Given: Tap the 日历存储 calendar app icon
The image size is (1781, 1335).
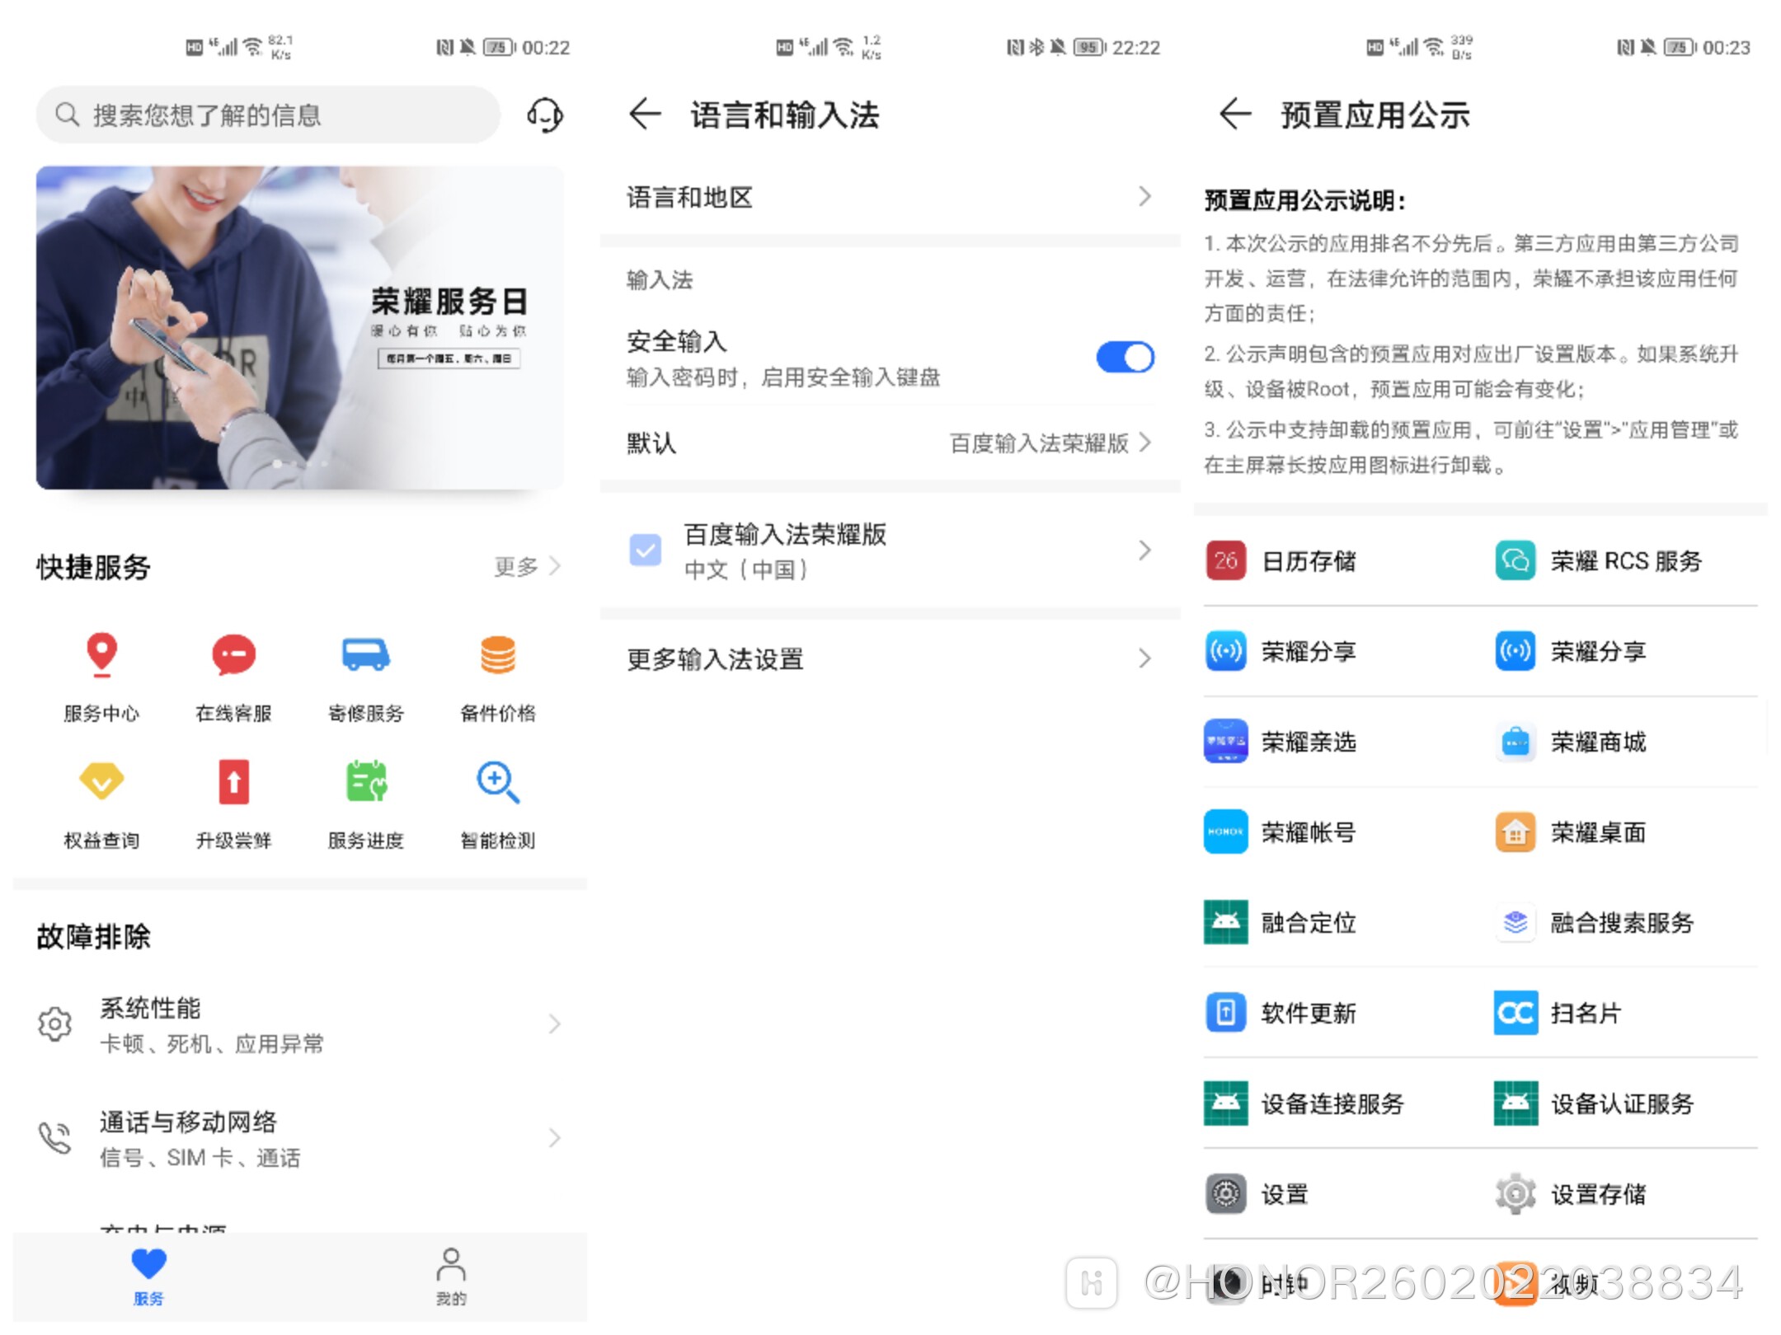Looking at the screenshot, I should pos(1225,561).
